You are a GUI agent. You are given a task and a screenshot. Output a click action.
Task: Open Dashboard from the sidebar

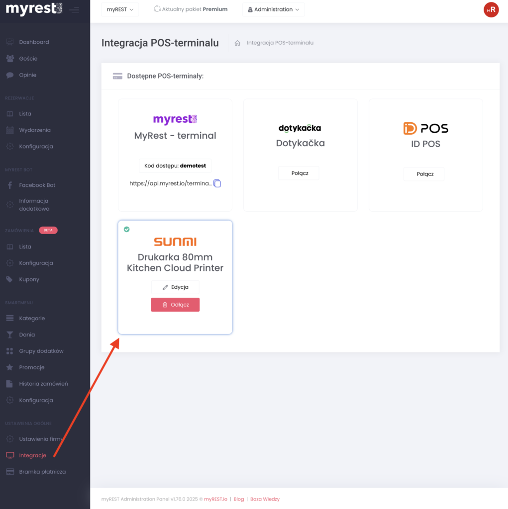point(34,42)
